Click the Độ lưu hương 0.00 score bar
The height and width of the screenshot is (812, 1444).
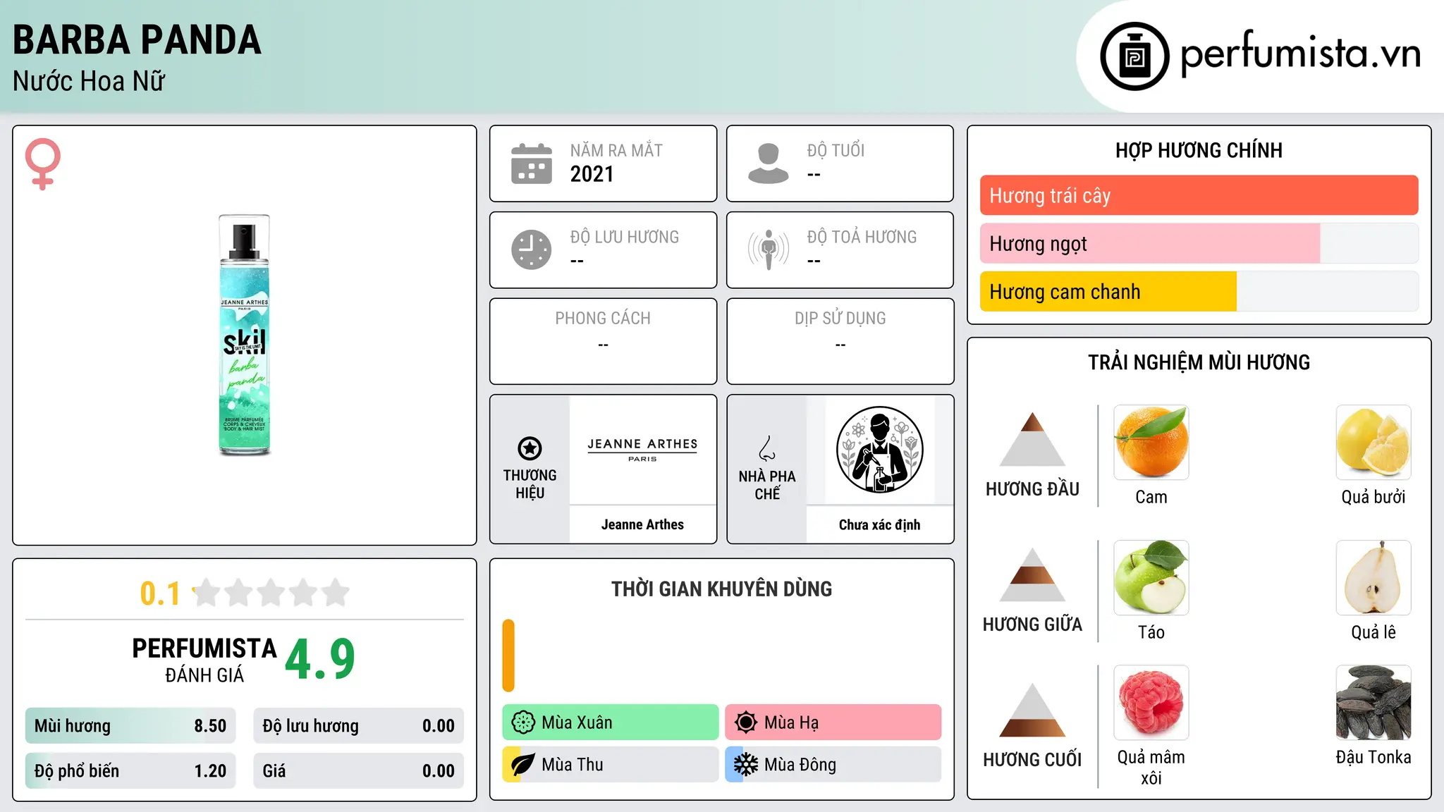[x=358, y=726]
